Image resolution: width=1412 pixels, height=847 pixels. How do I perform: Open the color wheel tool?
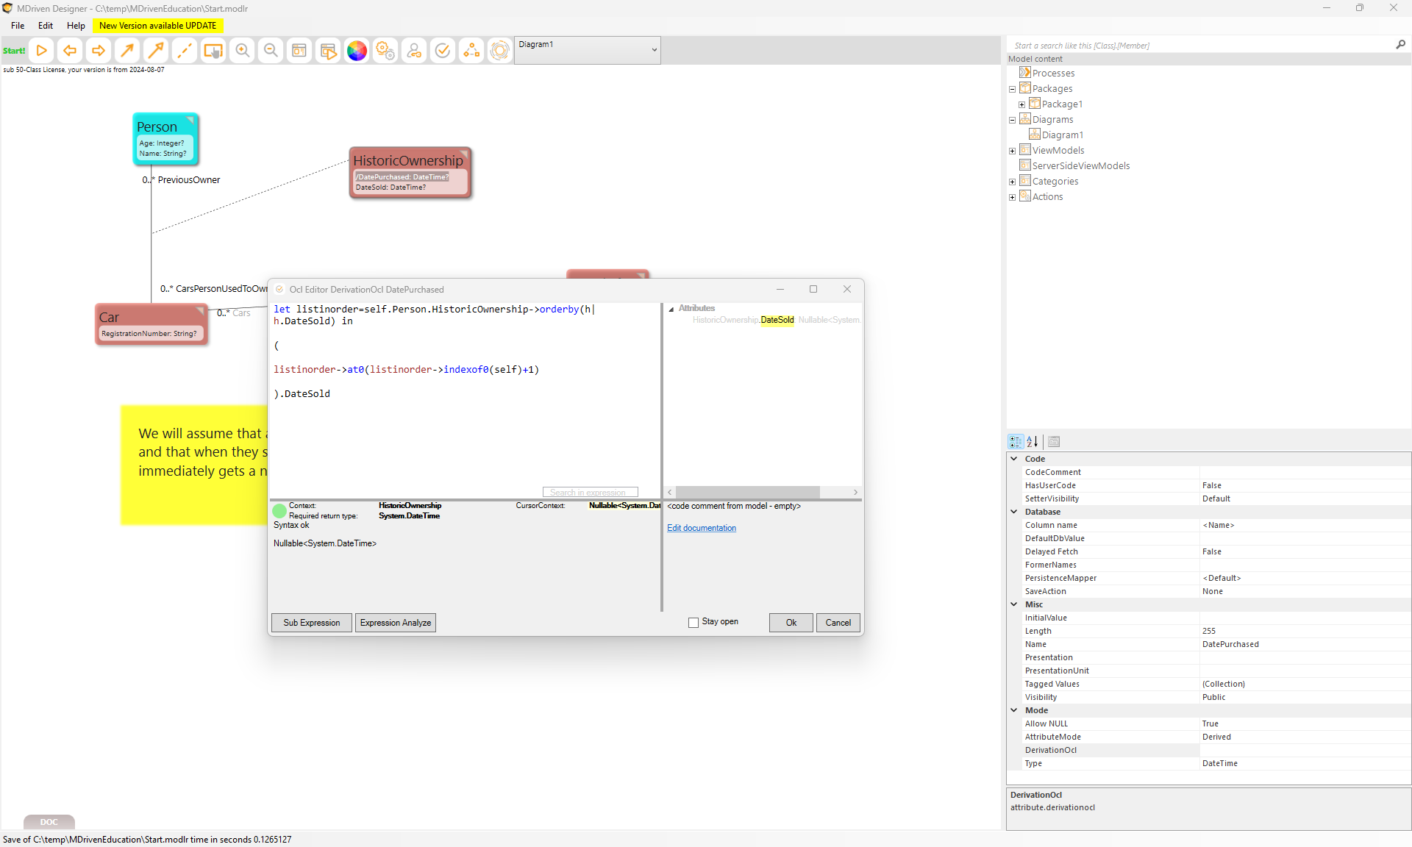tap(357, 51)
